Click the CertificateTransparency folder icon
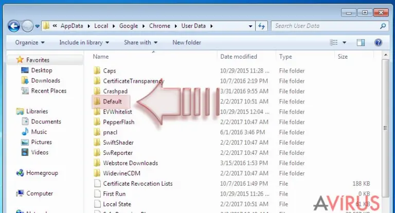Image resolution: width=395 pixels, height=213 pixels. (x=97, y=81)
